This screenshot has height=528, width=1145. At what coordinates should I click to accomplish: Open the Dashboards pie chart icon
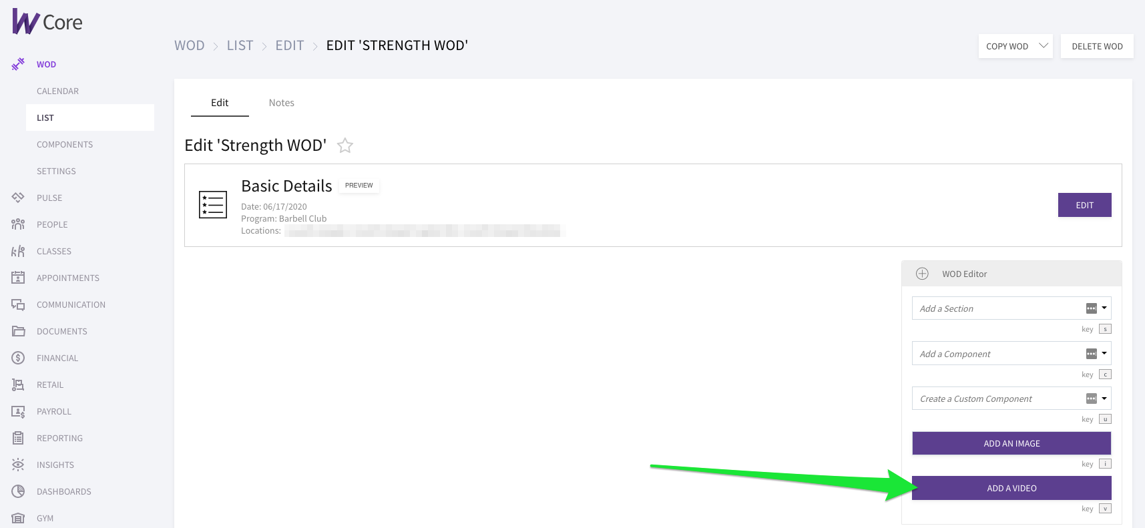18,491
